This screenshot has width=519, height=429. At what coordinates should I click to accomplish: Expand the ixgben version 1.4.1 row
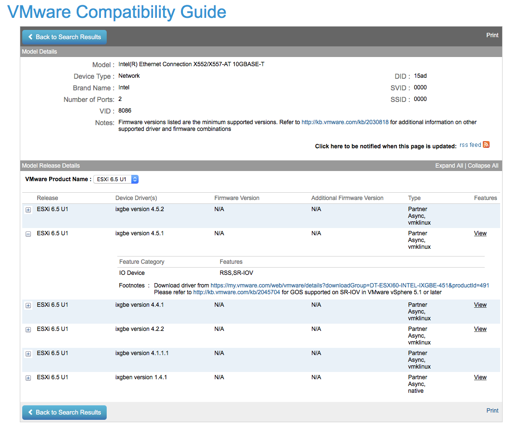[28, 378]
